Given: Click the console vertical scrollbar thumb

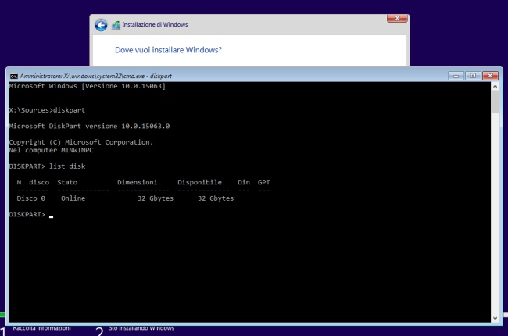Looking at the screenshot, I should [495, 102].
